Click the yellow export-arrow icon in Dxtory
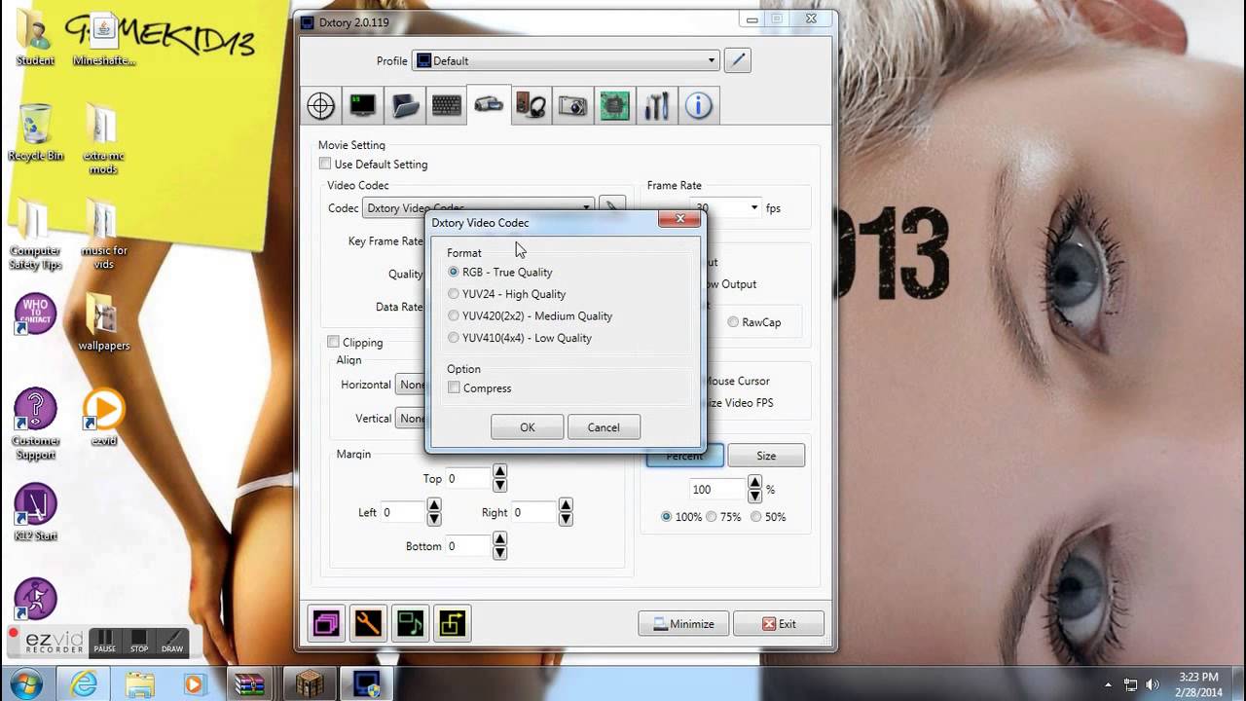This screenshot has width=1246, height=701. tap(453, 623)
